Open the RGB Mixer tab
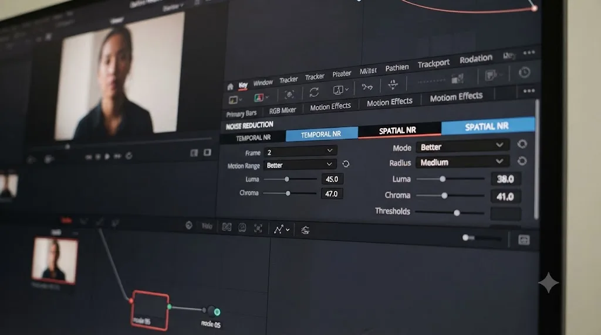 coord(282,111)
